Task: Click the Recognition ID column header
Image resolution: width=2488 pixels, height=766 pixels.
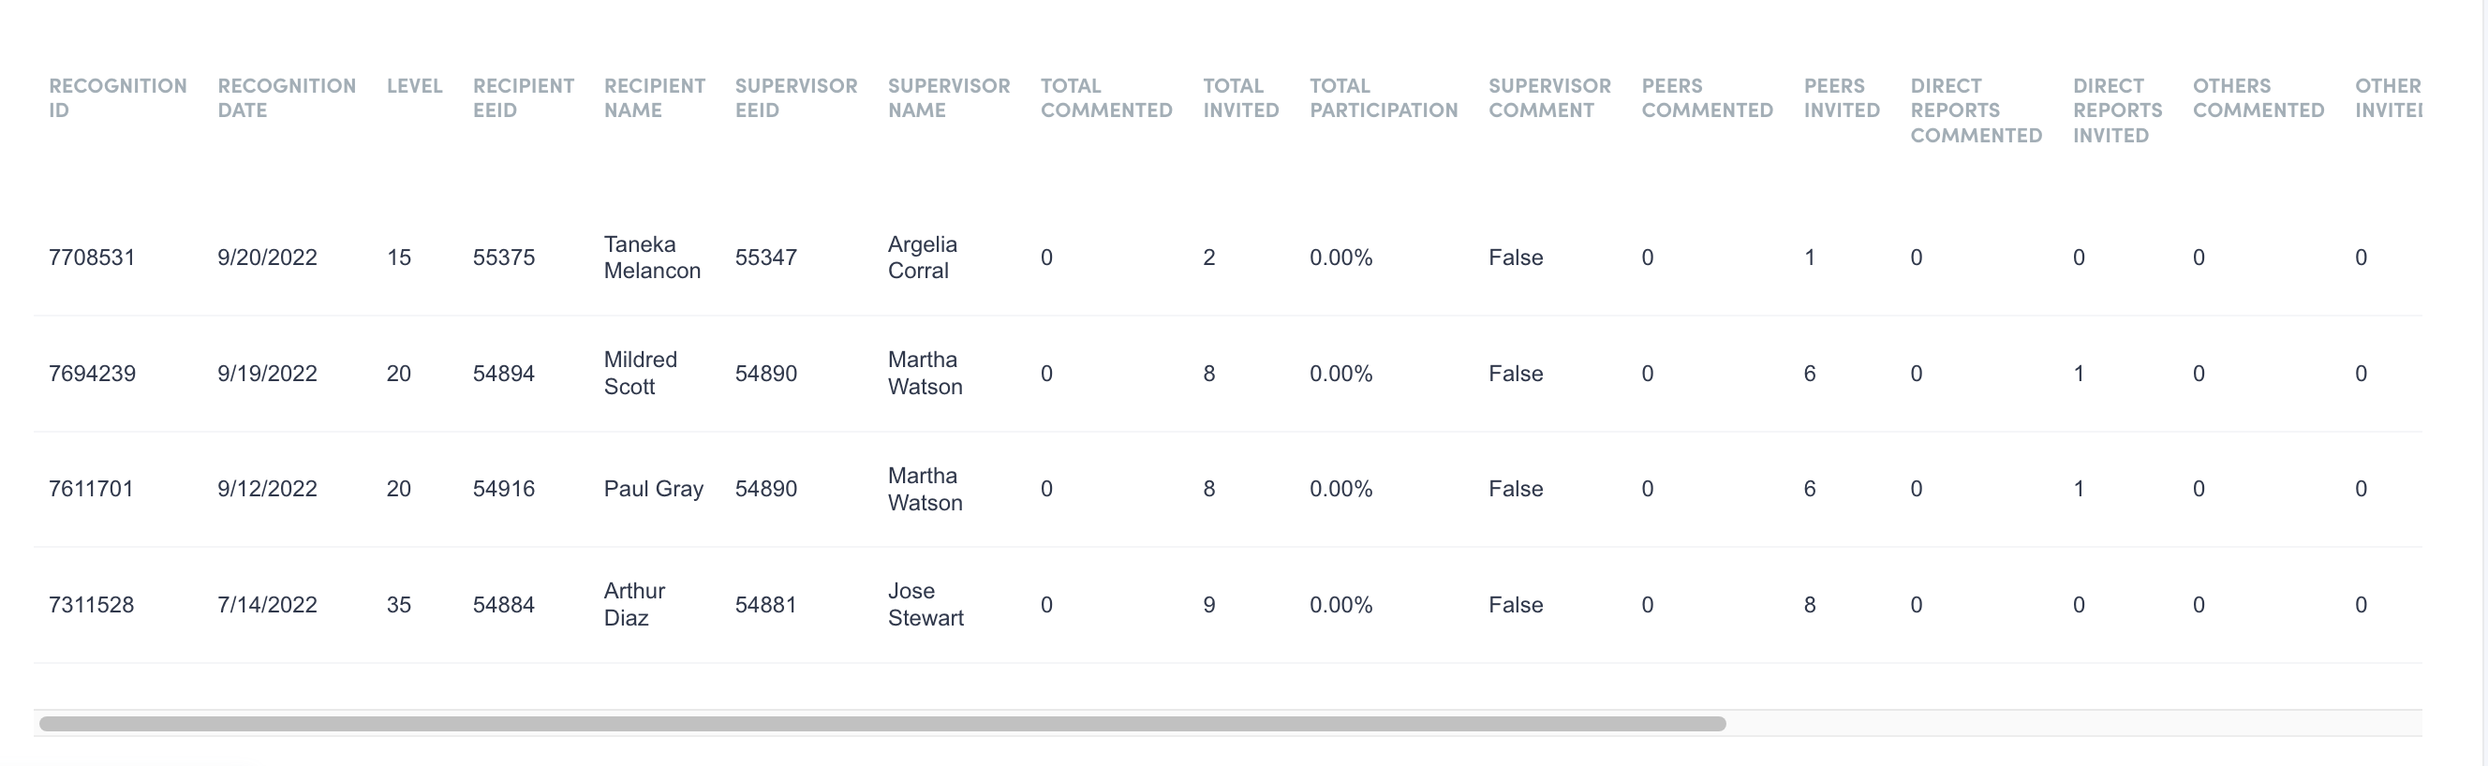Action: (x=117, y=97)
